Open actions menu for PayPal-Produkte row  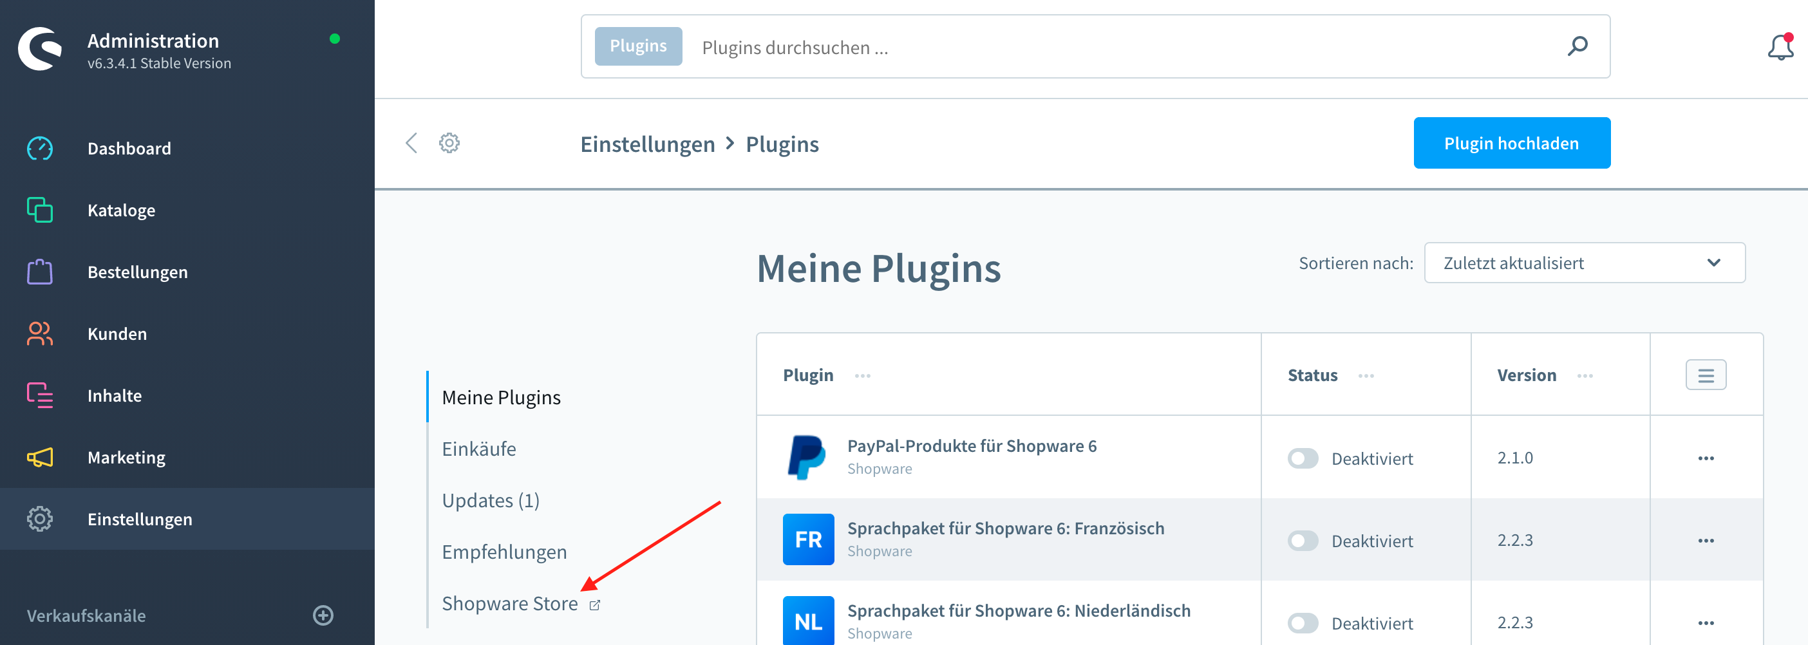coord(1706,458)
